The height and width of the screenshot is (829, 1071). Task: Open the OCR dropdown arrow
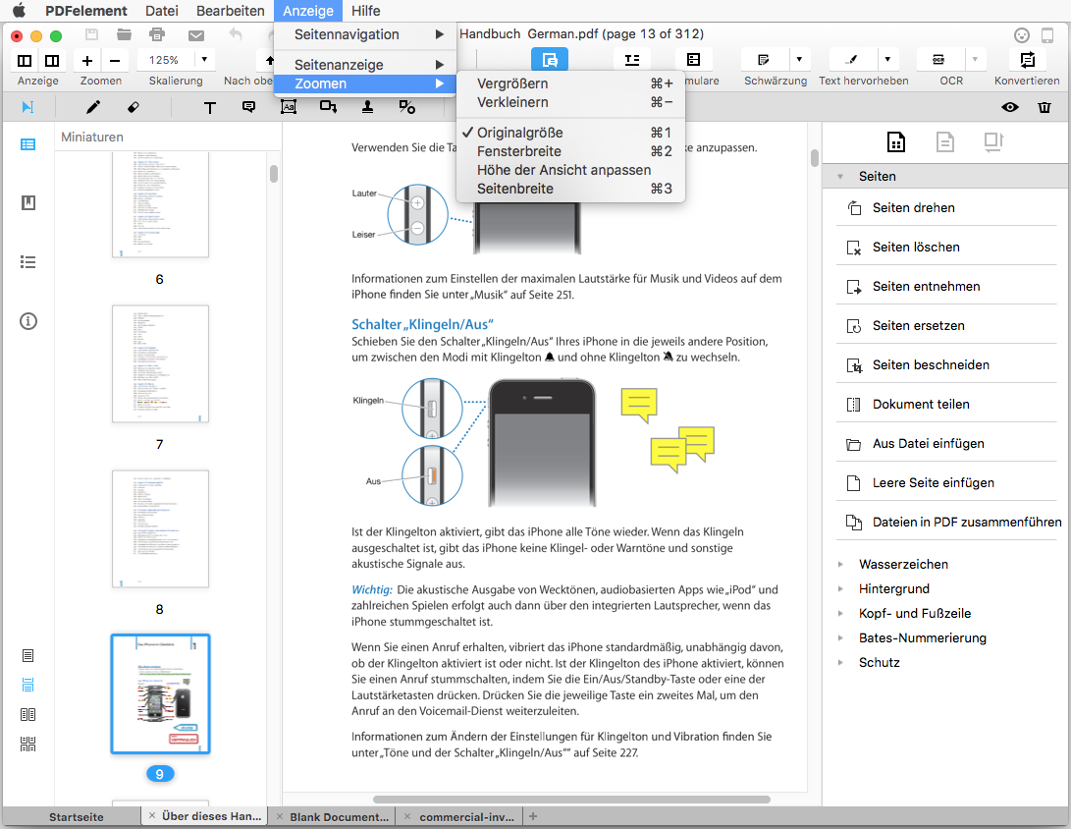(x=975, y=60)
